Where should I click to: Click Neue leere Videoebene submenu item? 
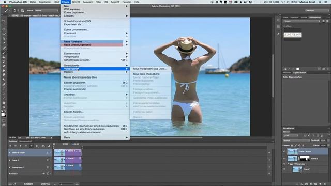[146, 74]
